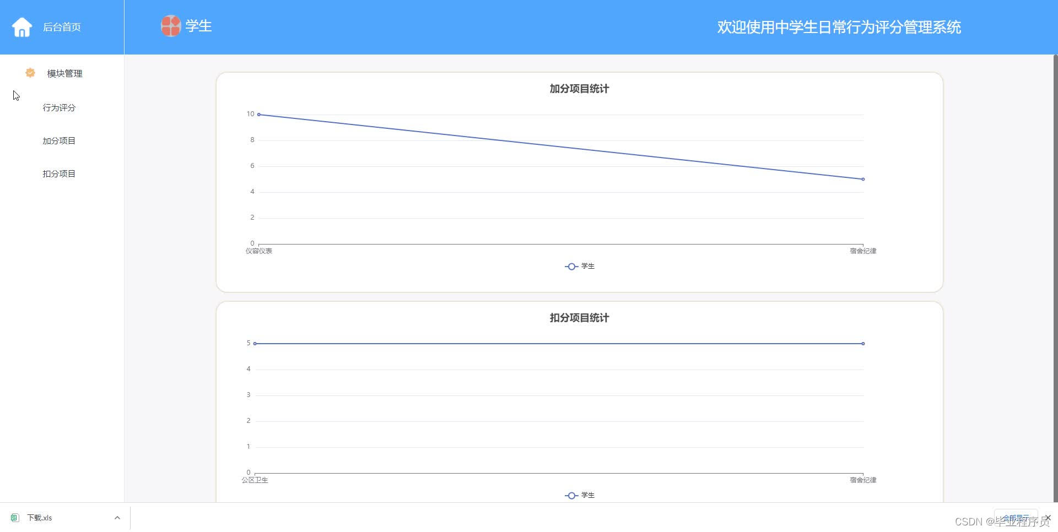Open the 学生 user name menu
Screen dimensions: 1058x532
click(198, 26)
